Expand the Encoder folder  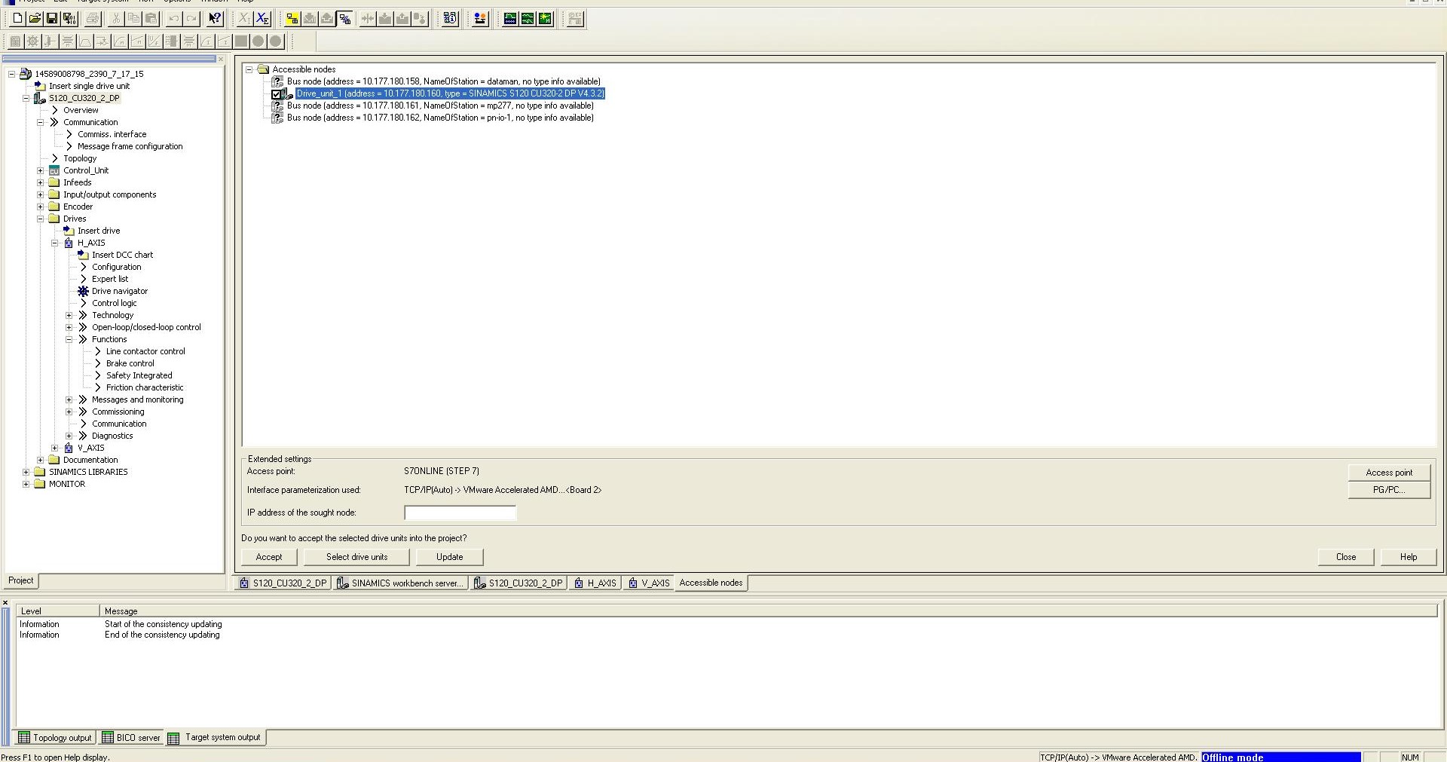coord(41,207)
